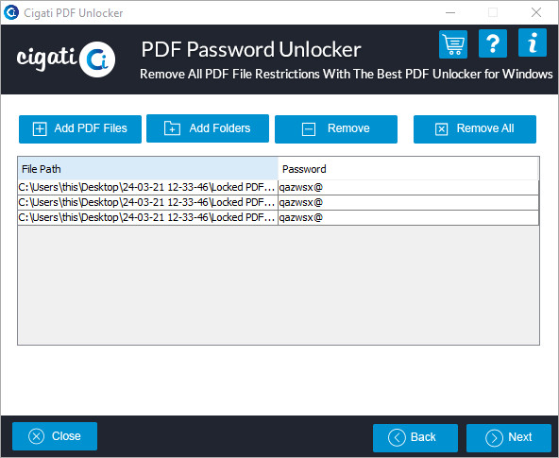Click the Close button at bottom

(x=55, y=436)
